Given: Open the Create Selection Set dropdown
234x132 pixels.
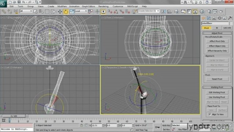Looking at the screenshot, I should tap(149, 11).
